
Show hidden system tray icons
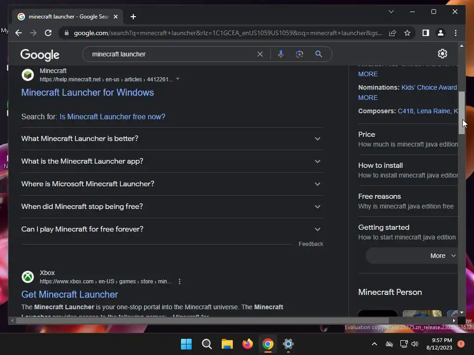tap(374, 344)
